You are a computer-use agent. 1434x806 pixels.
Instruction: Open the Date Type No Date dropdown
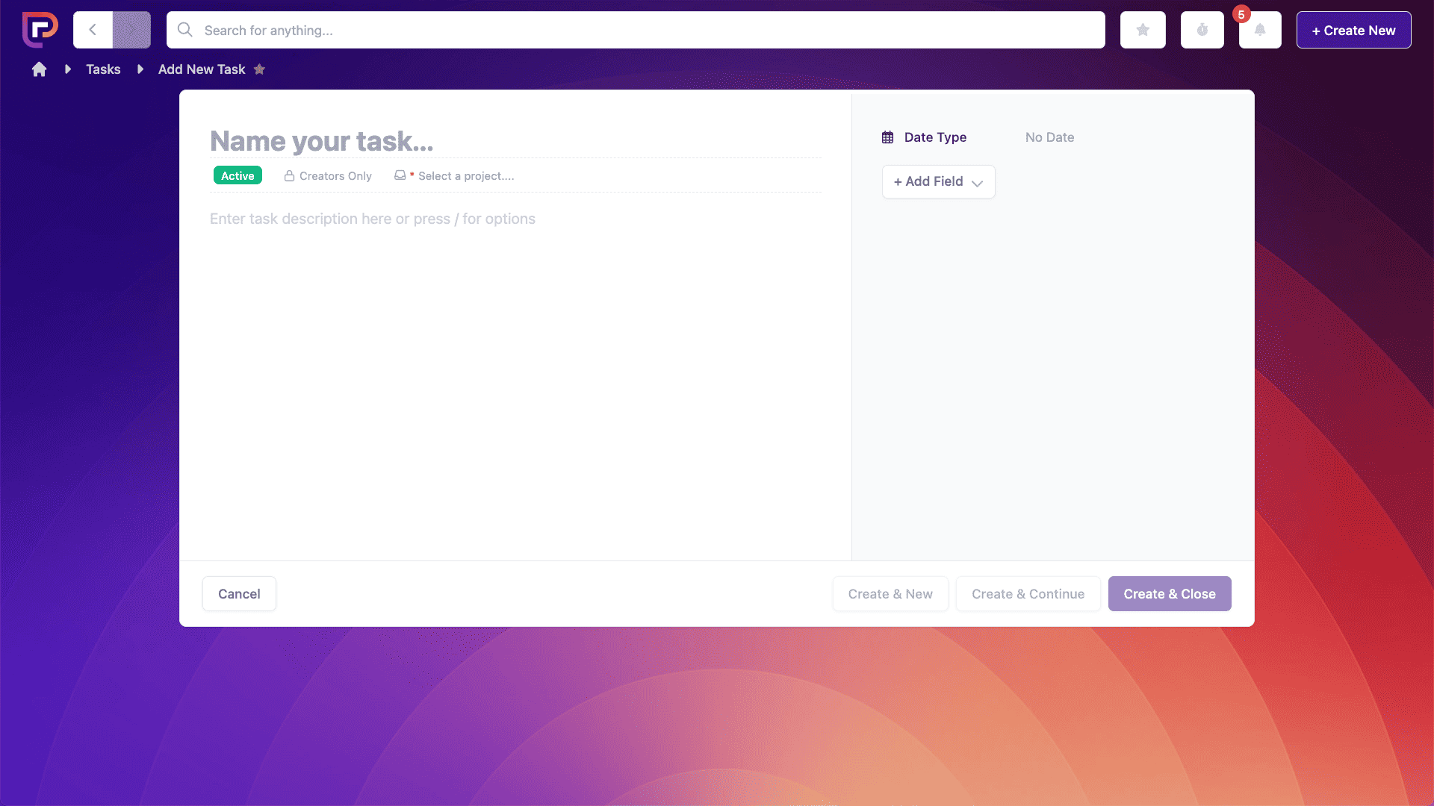[1050, 137]
